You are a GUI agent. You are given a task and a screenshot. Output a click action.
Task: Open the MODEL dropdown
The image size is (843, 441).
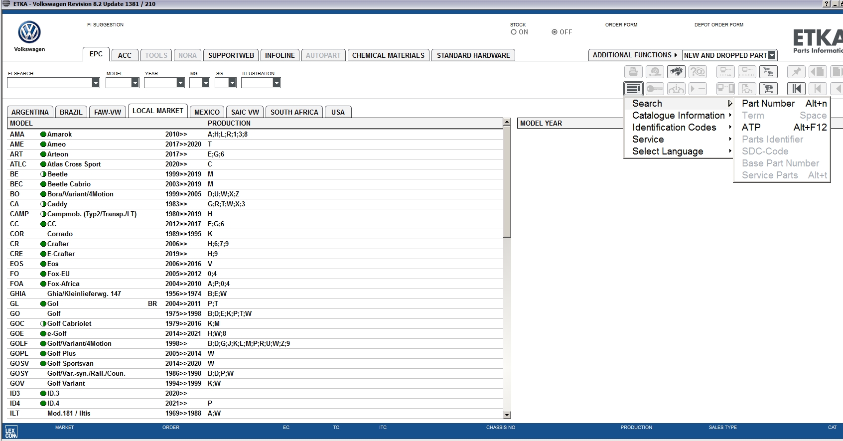click(x=135, y=83)
